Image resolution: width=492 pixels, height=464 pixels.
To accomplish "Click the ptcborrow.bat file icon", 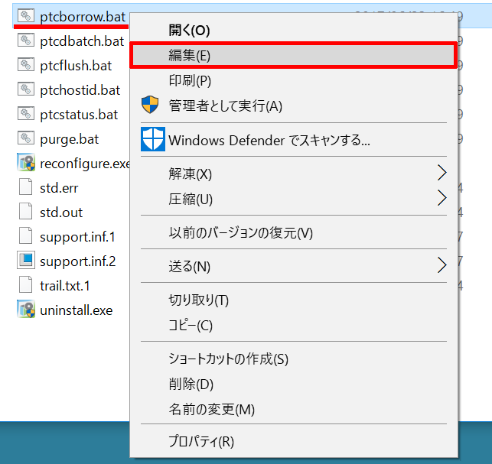I will [x=27, y=15].
